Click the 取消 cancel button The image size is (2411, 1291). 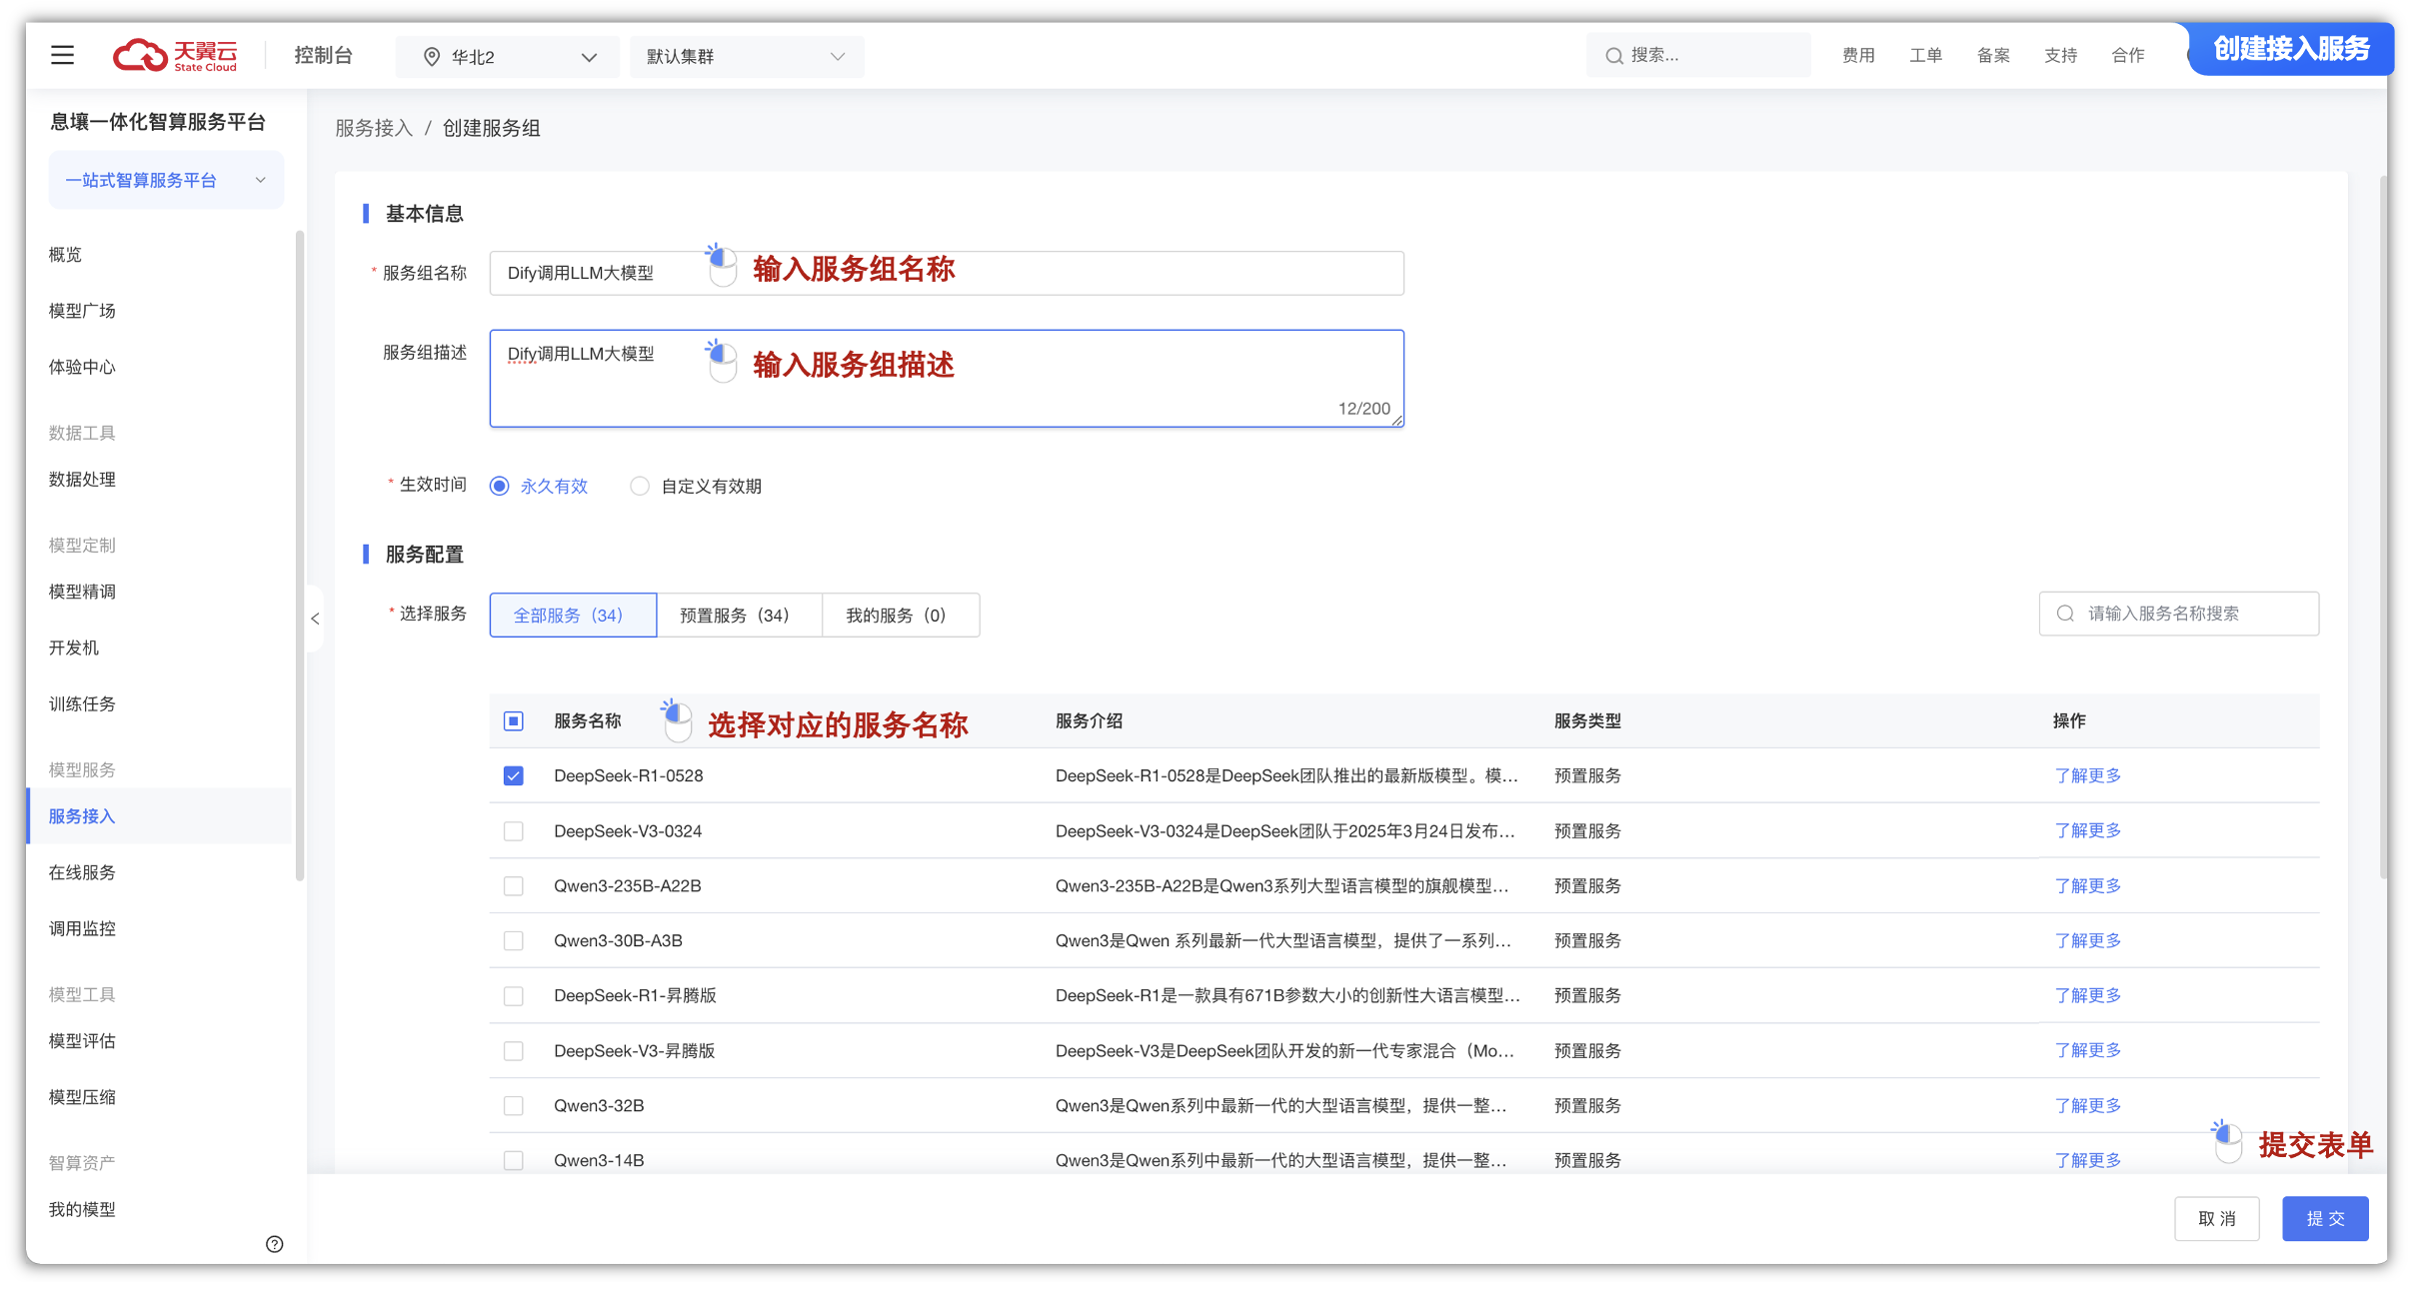[x=2217, y=1218]
